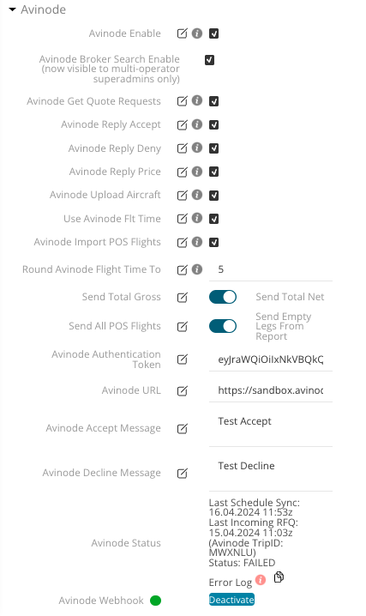Click into the Avinode URL field
366x616 pixels.
pos(271,390)
